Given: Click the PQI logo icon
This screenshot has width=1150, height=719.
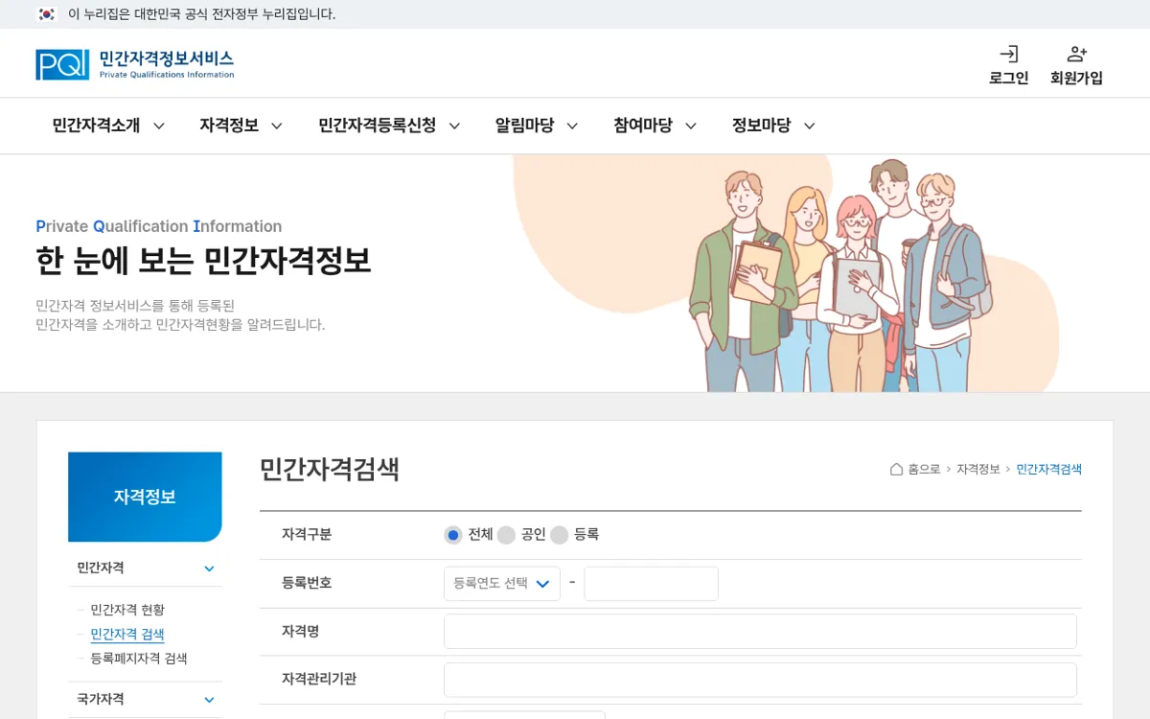Looking at the screenshot, I should click(x=62, y=64).
